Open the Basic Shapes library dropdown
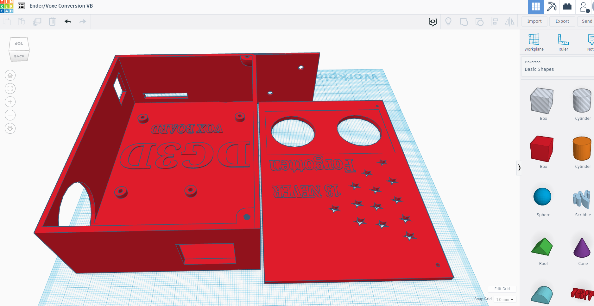Screen dimensions: 594x306 557,66
